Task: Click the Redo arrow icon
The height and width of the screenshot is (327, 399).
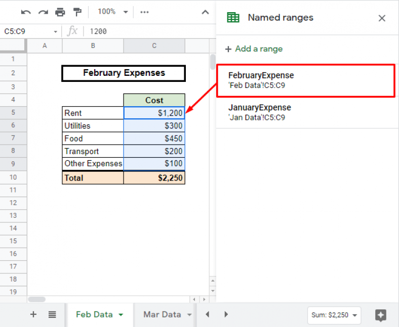Action: click(x=43, y=12)
